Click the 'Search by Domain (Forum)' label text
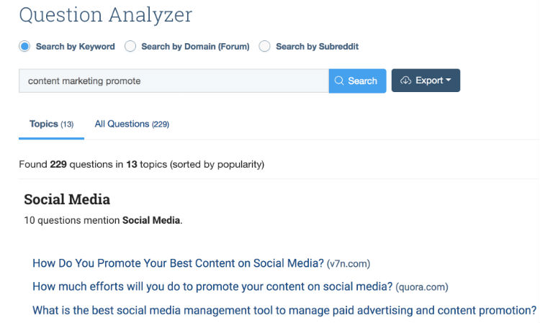 [x=195, y=47]
